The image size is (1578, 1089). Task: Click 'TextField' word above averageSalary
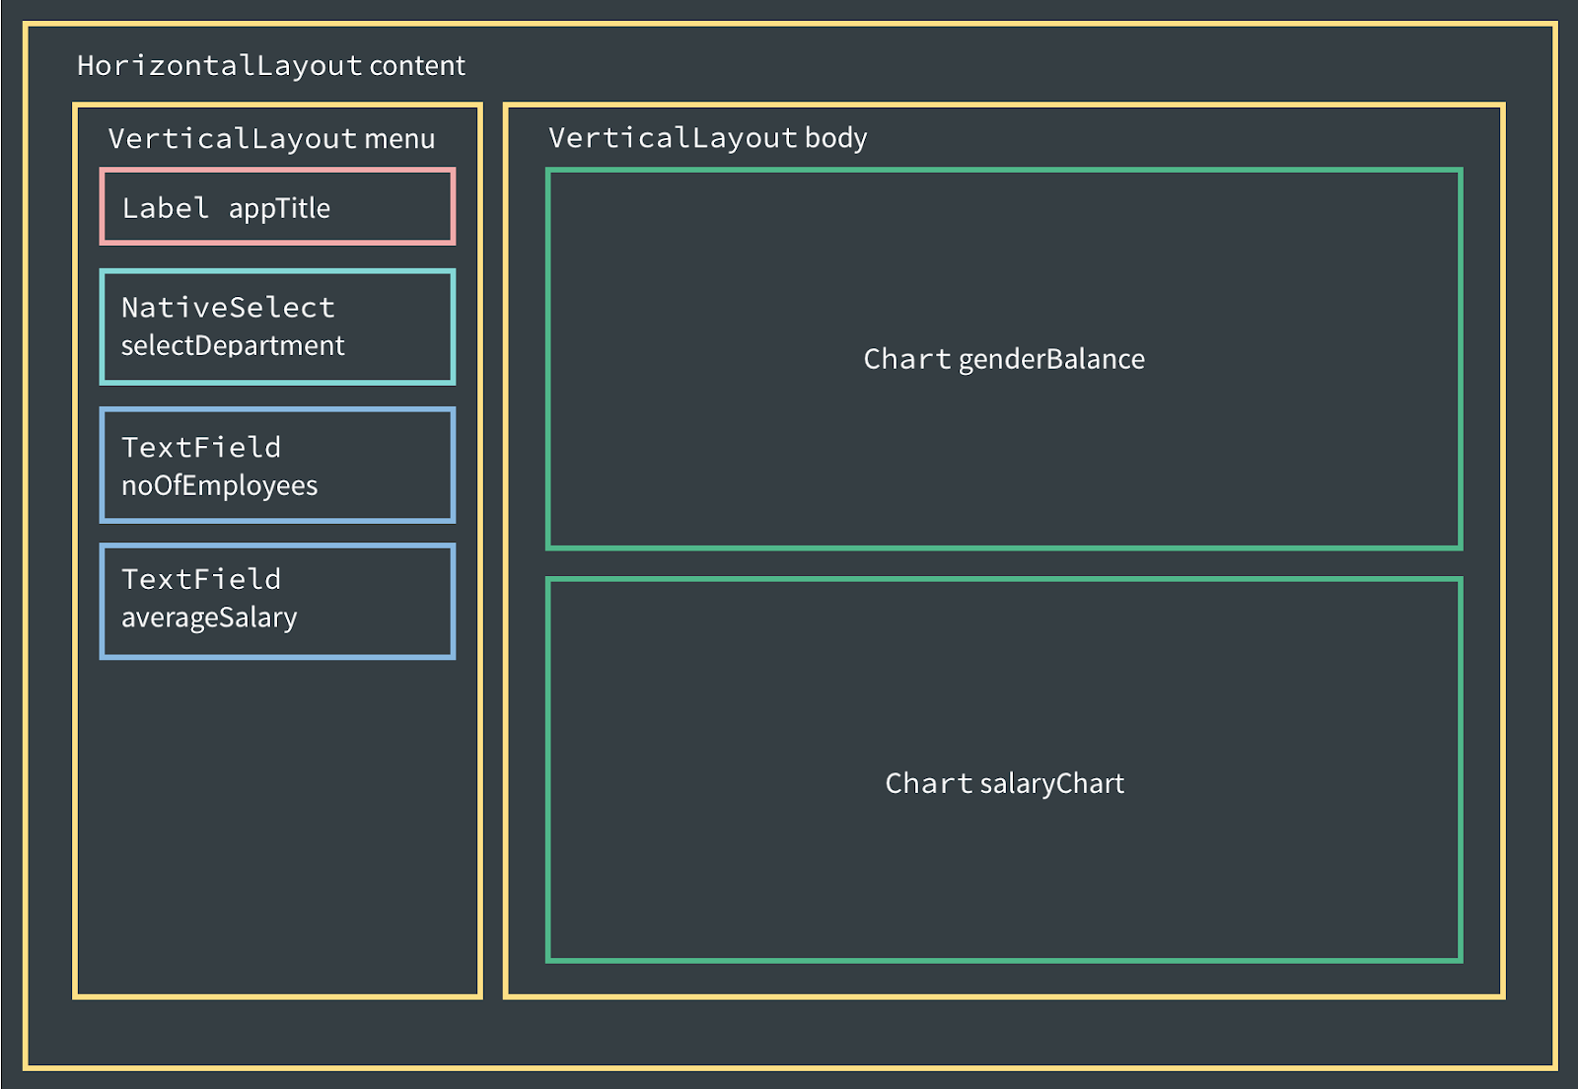pyautogui.click(x=201, y=579)
